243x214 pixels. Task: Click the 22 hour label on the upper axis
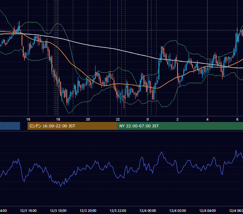click(x=118, y=119)
